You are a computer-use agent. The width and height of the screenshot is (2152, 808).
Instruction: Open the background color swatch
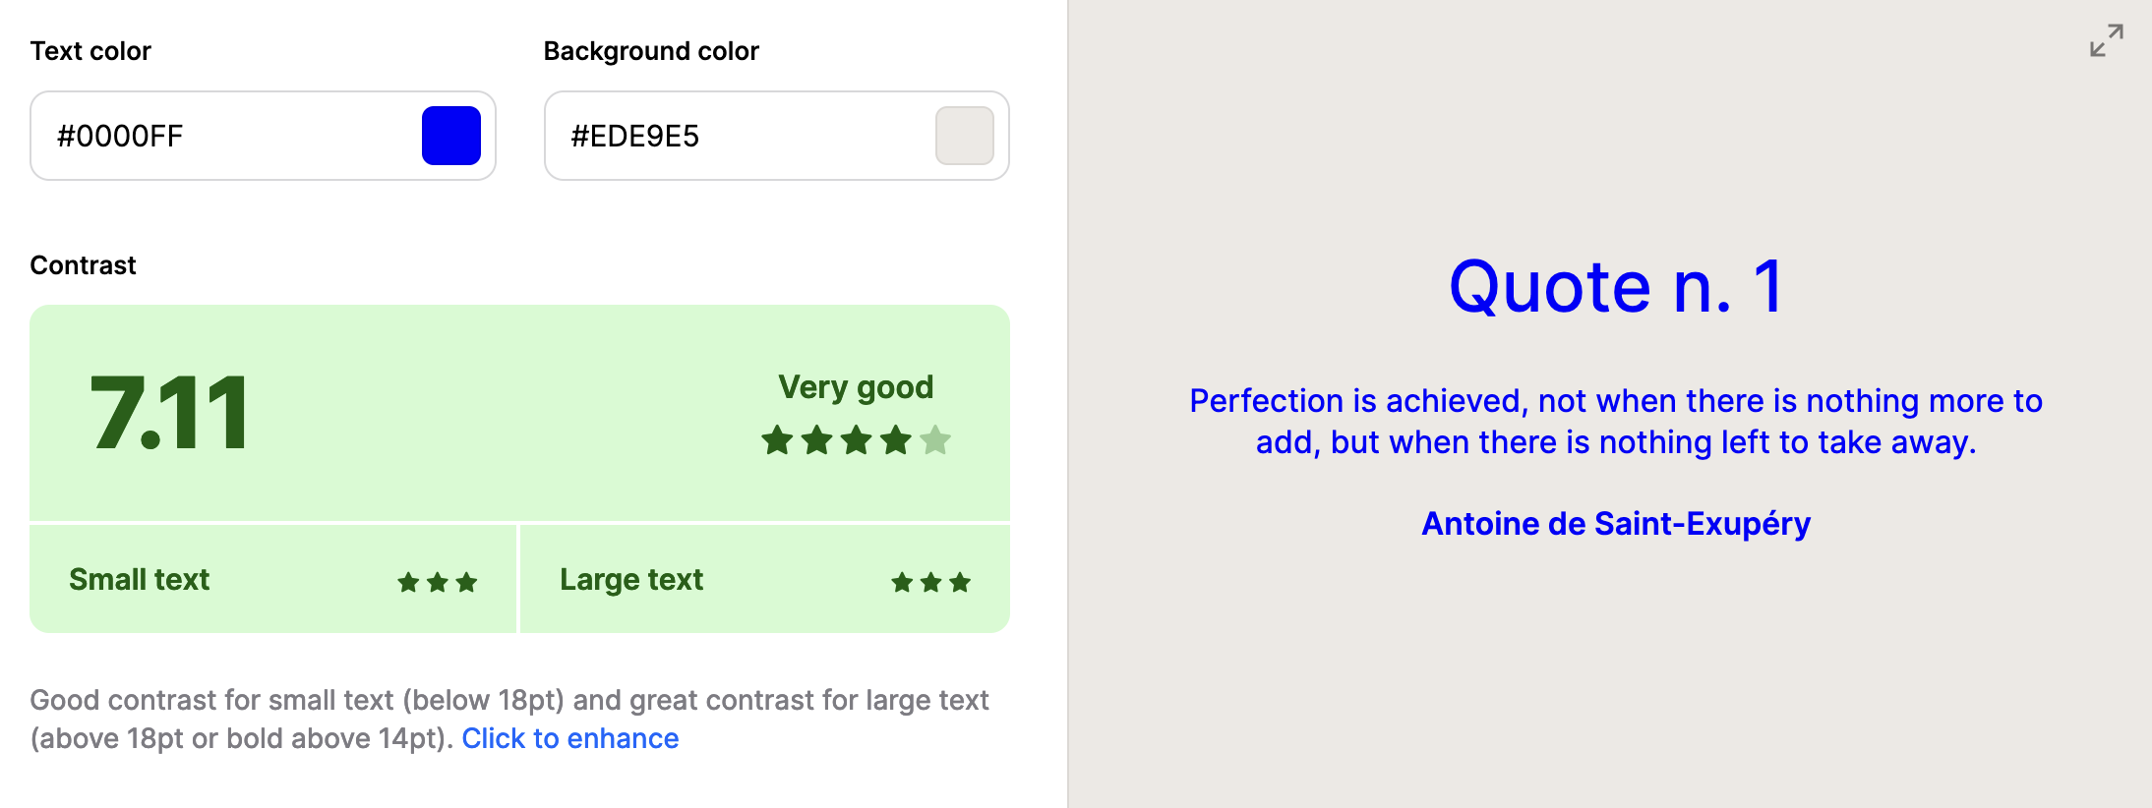click(x=965, y=136)
